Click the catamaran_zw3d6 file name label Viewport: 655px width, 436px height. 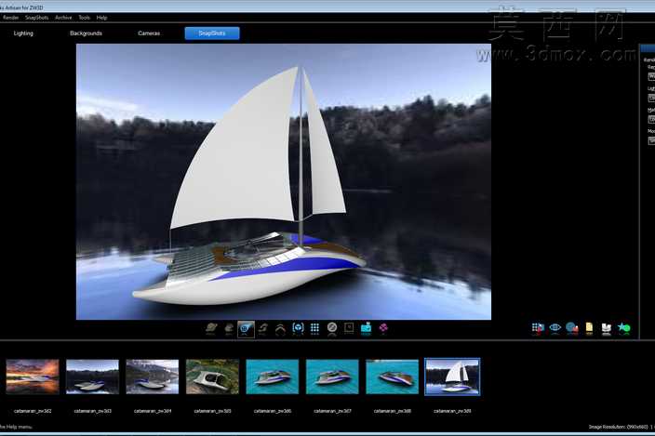coord(273,411)
